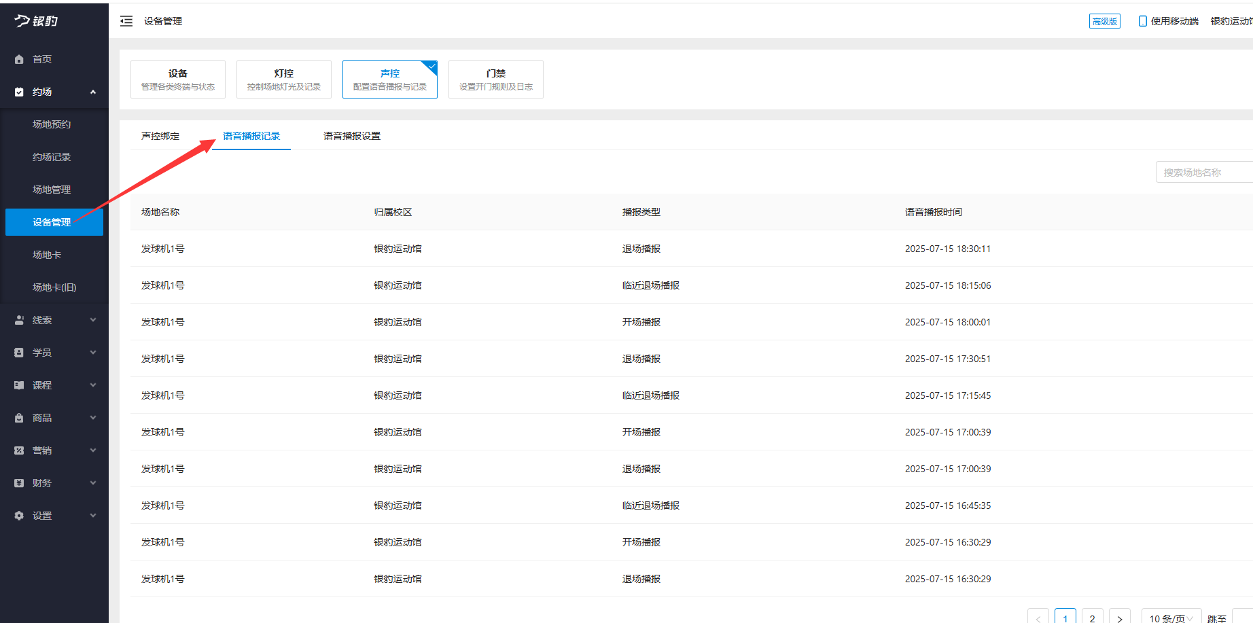
Task: Select the 灯控 lighting control card
Action: [x=284, y=79]
